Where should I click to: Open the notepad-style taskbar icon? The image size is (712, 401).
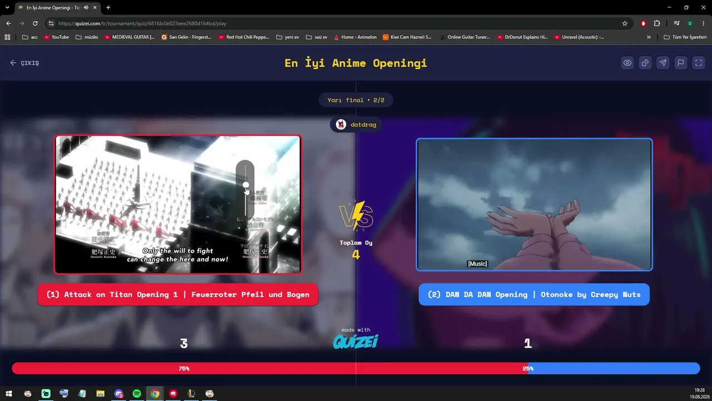[x=82, y=394]
